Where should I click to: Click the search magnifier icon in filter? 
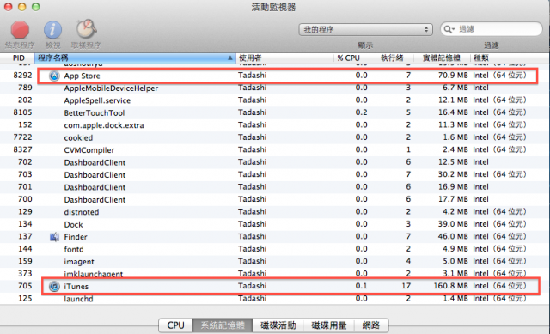tap(449, 29)
